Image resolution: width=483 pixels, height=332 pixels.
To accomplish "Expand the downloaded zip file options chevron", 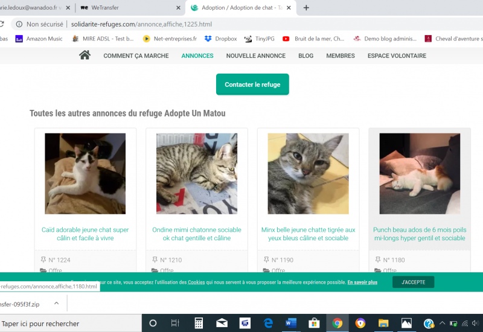I will (x=56, y=303).
